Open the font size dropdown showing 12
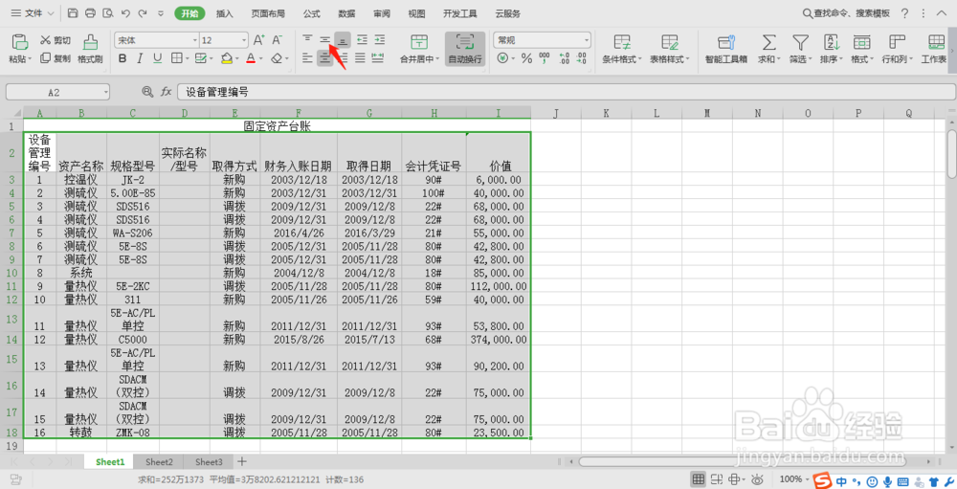 [244, 40]
